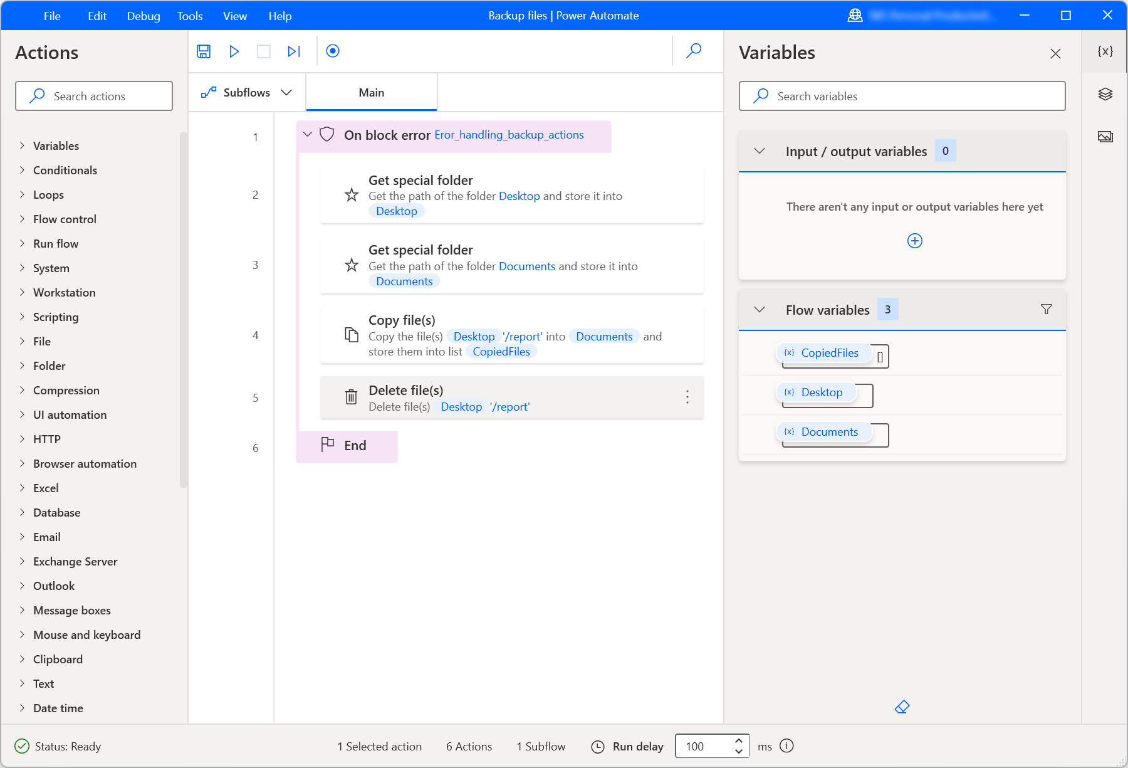Open the Debug menu
Image resolution: width=1128 pixels, height=768 pixels.
(143, 16)
